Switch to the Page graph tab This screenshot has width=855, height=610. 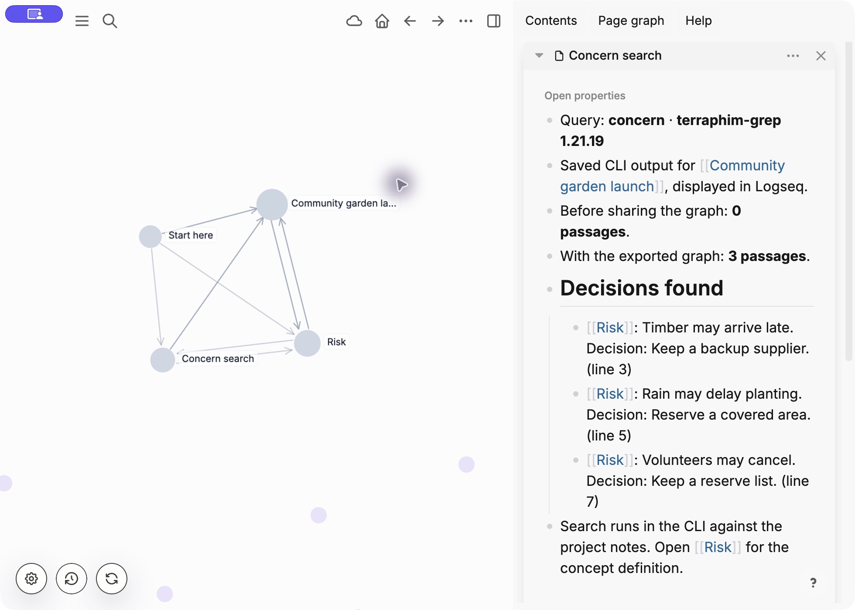click(631, 20)
